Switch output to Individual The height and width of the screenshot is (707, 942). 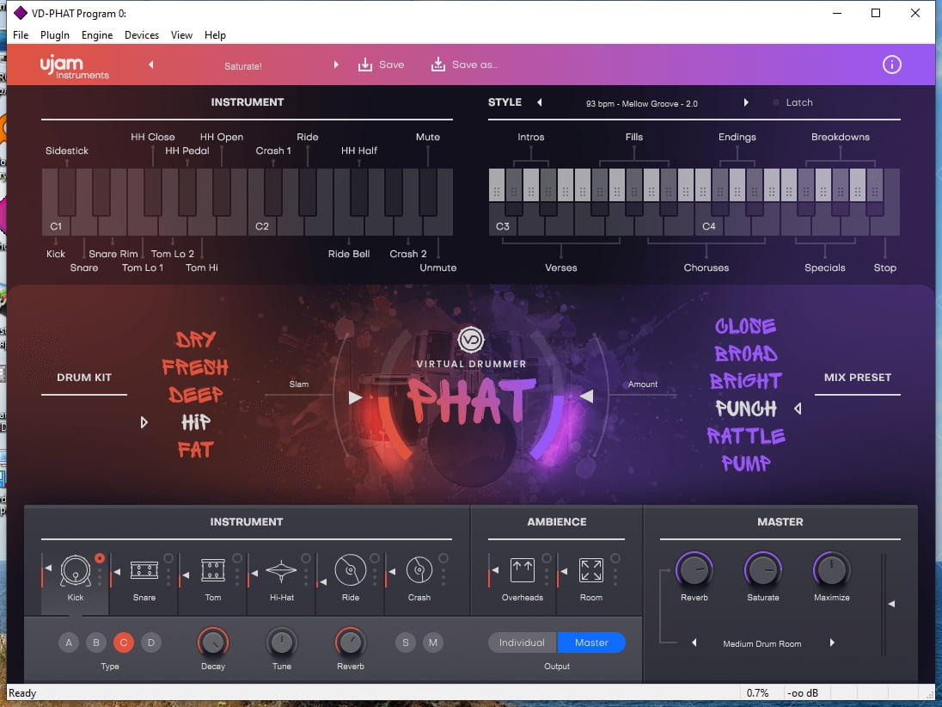tap(523, 642)
